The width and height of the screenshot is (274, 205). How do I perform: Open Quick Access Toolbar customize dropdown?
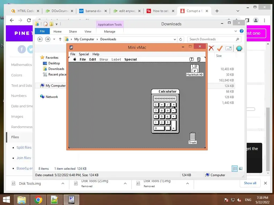[57, 24]
